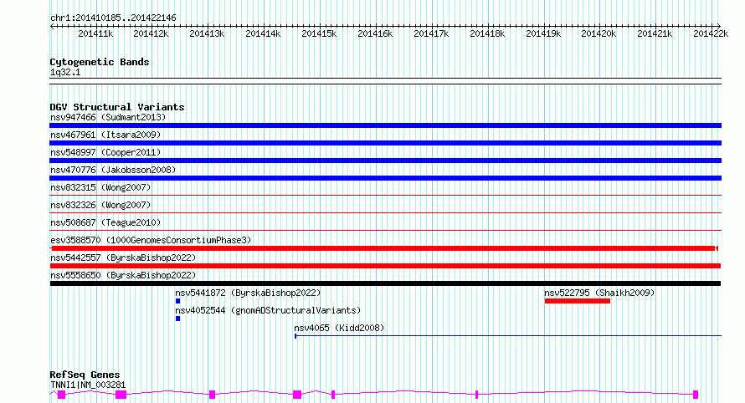The image size is (745, 403).
Task: Click the 1q32.1 cytogenetic band label
Action: coord(65,73)
